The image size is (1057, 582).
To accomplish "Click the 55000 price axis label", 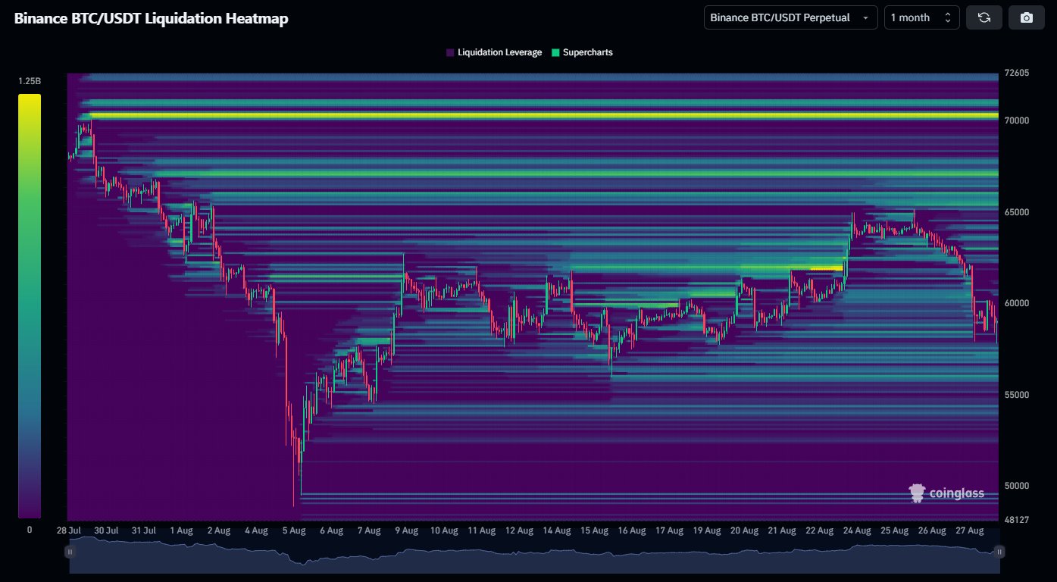I will [1016, 395].
